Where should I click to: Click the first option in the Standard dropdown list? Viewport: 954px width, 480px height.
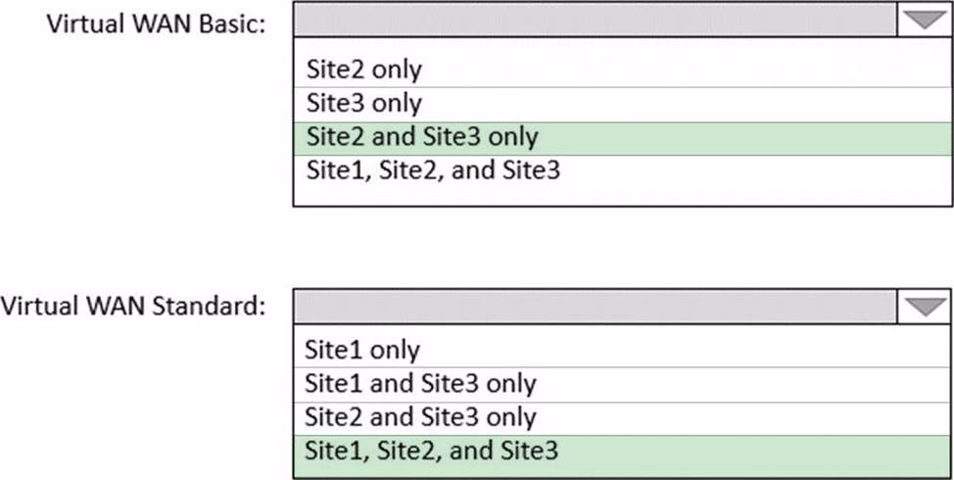point(362,351)
